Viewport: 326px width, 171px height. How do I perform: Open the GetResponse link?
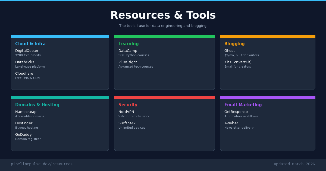click(x=236, y=112)
